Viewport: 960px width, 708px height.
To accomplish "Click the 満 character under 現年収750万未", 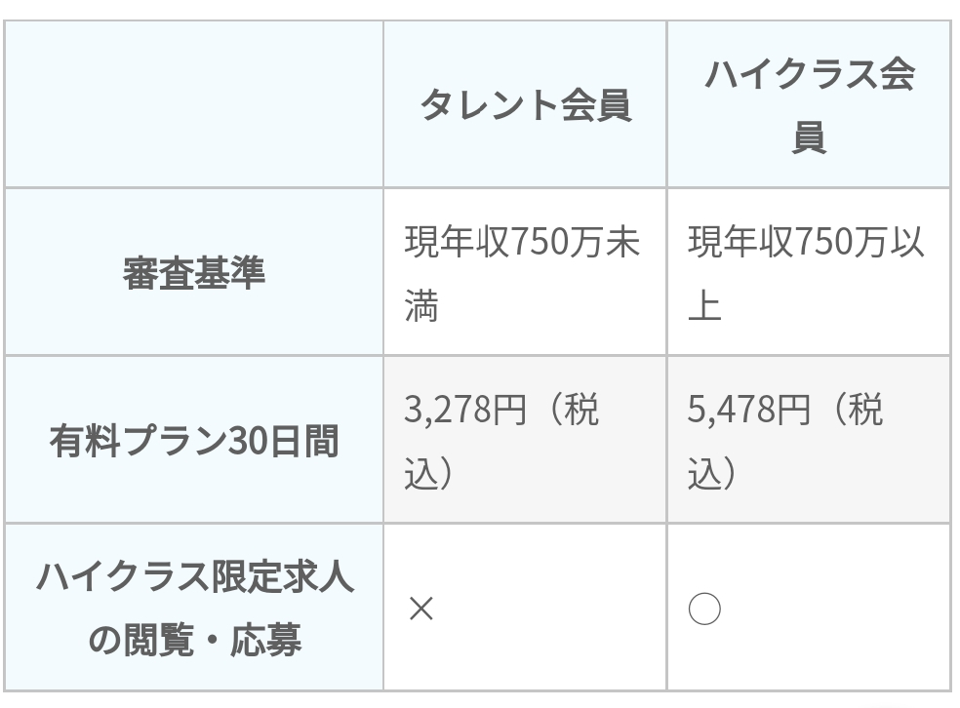I will (421, 304).
